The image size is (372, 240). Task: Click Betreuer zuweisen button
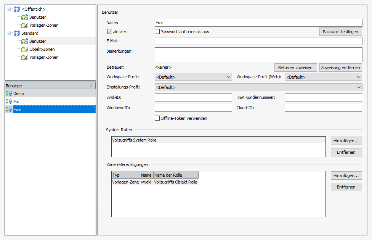(x=295, y=68)
